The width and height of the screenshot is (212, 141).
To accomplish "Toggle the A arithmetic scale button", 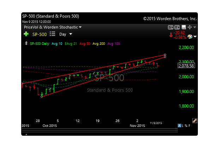I will (x=179, y=125).
